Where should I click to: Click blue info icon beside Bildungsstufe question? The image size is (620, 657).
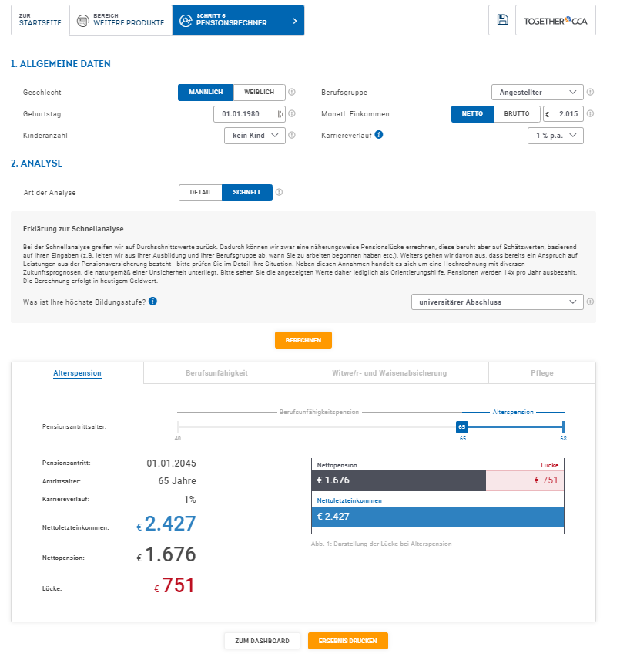(x=152, y=301)
